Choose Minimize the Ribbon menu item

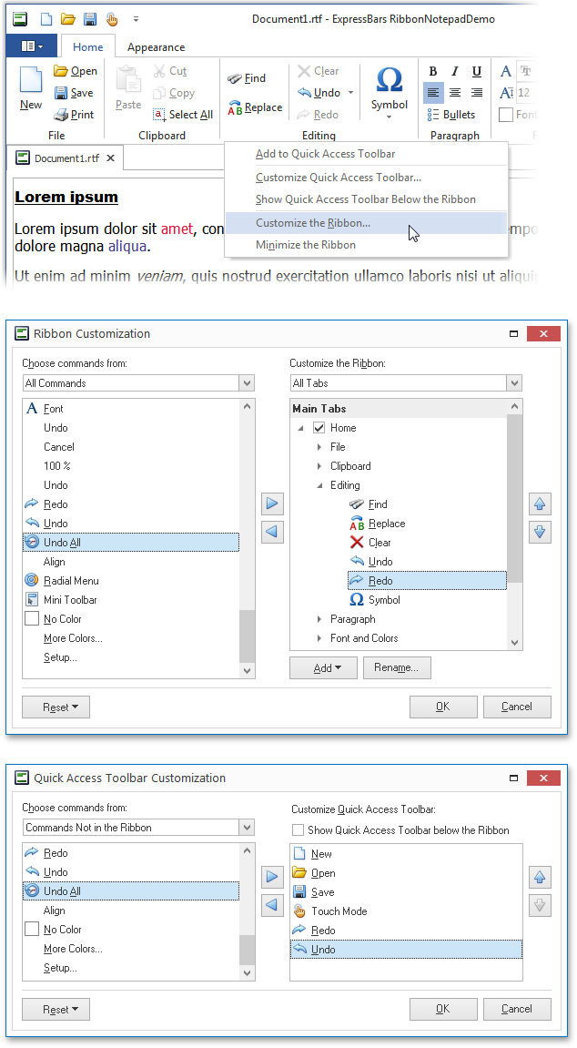366,245
